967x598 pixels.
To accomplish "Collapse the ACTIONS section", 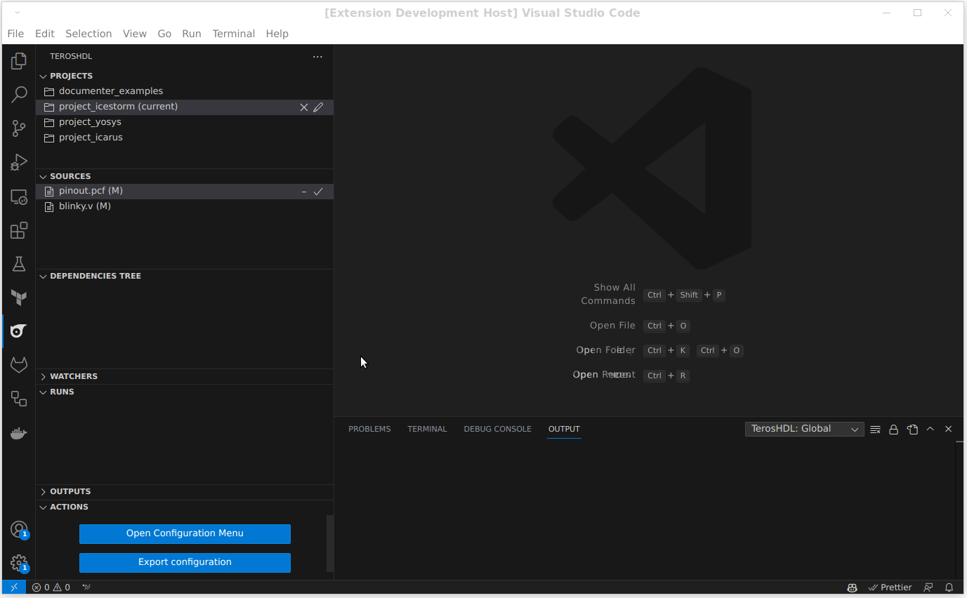I will 185,507.
